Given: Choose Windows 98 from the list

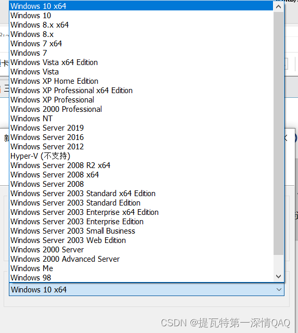Looking at the screenshot, I should (141, 277).
